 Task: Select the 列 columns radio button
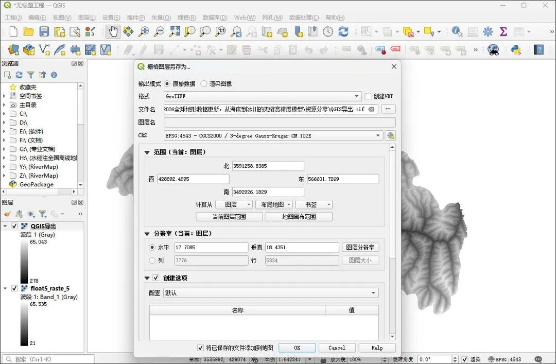point(152,261)
